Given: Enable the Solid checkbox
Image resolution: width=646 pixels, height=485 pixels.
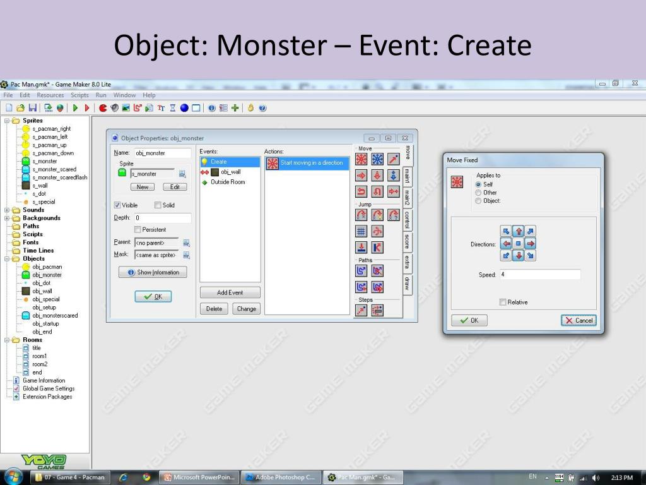Looking at the screenshot, I should (x=157, y=205).
